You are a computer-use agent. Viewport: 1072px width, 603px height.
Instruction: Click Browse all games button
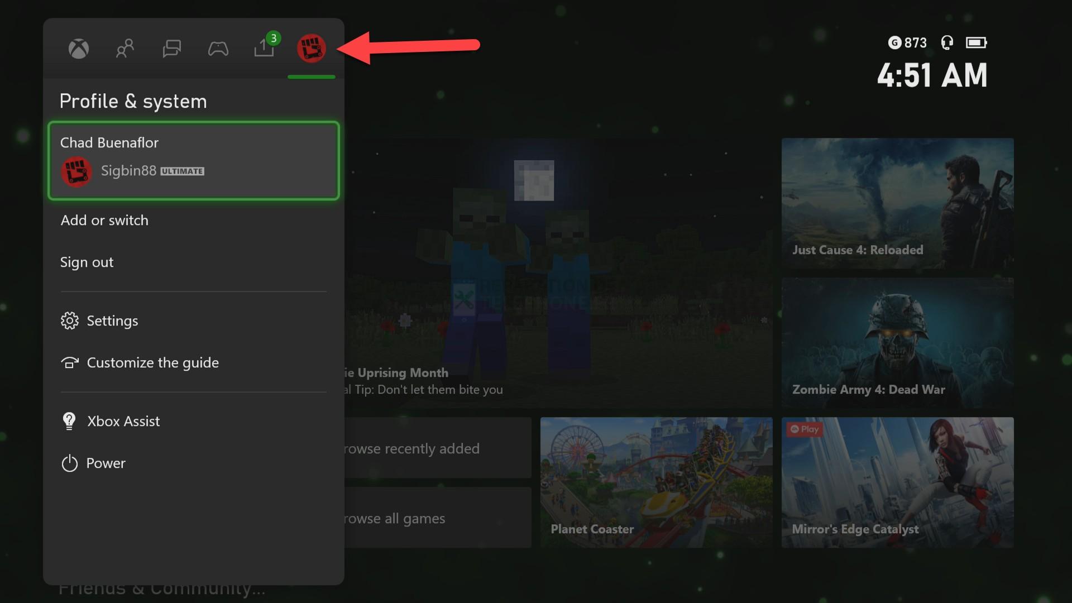(438, 518)
